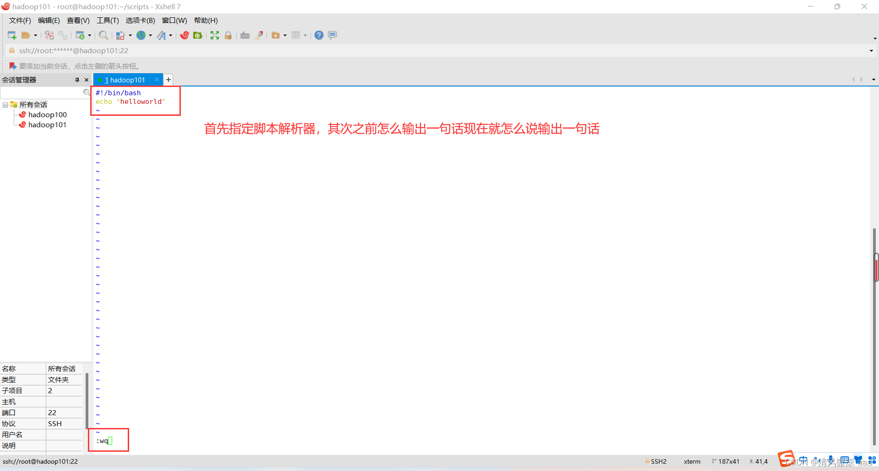Image resolution: width=879 pixels, height=471 pixels.
Task: Click the 端口 22 property value cell
Action: coord(64,413)
